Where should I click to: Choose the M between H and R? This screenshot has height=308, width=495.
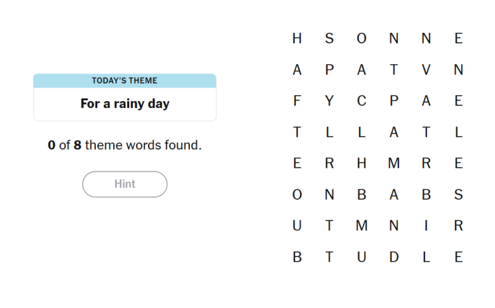click(394, 164)
